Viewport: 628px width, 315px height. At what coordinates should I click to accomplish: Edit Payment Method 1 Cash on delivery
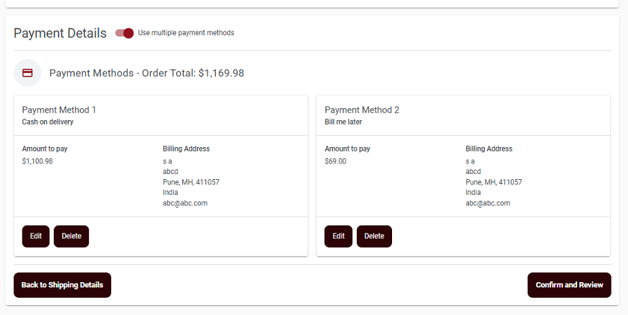[36, 236]
